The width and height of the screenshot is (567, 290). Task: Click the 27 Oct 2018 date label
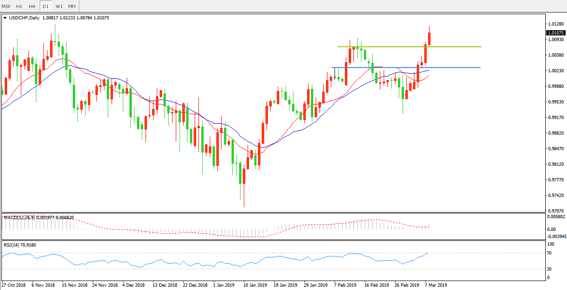(13, 285)
